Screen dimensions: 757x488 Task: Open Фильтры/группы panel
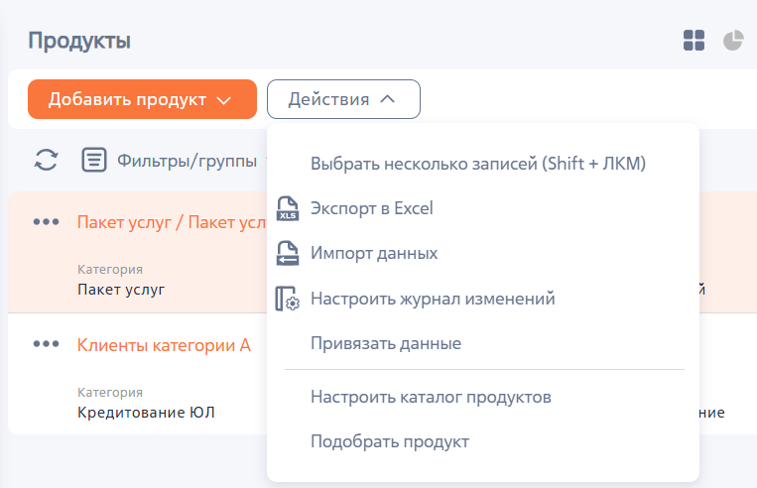187,161
